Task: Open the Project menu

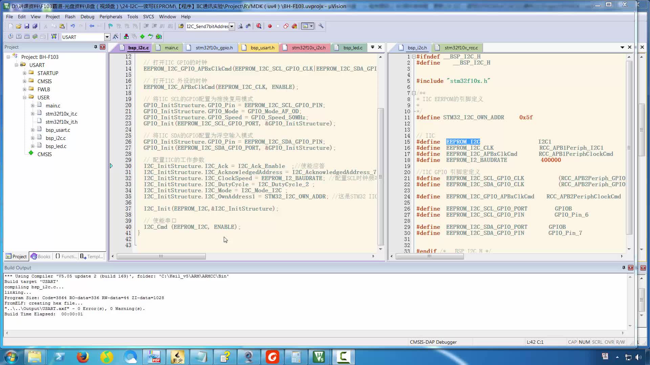Action: click(x=52, y=17)
